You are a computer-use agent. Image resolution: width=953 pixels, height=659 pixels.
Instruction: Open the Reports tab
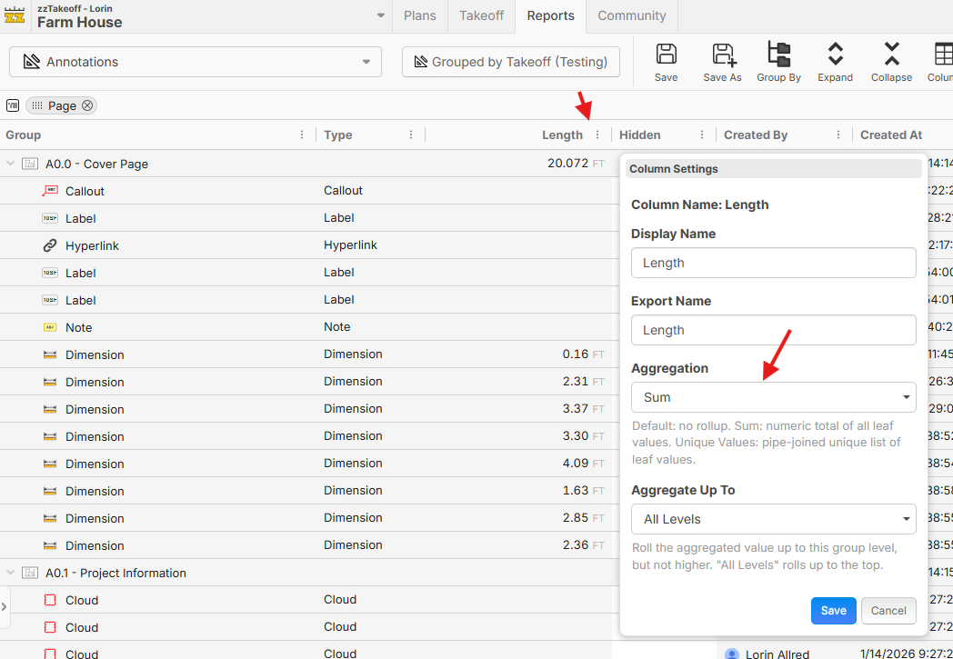coord(551,15)
